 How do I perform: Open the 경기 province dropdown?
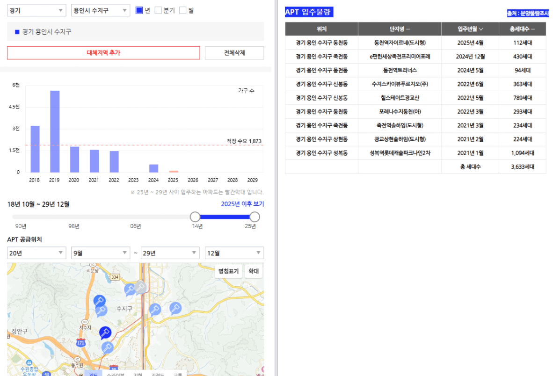pos(36,10)
